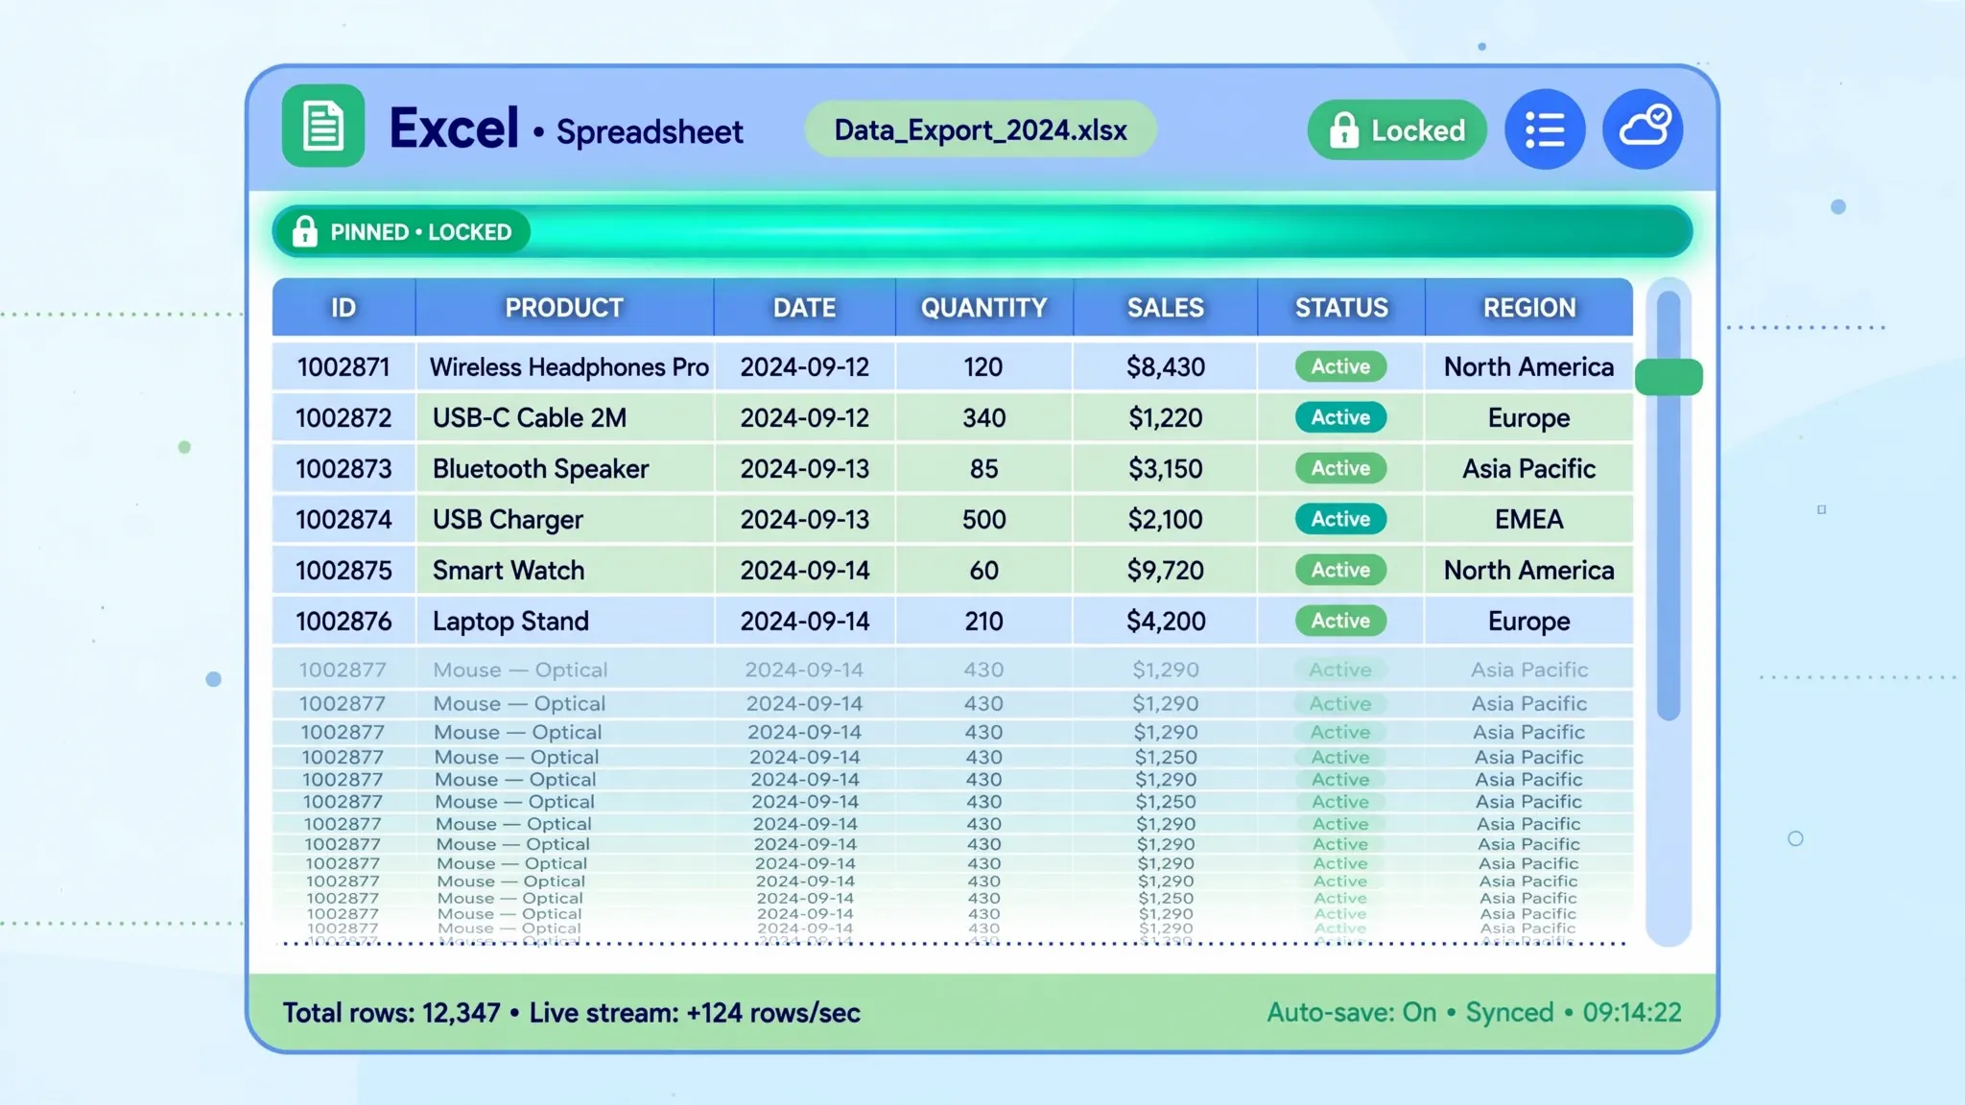Screen dimensions: 1965x1105
Task: Click the 09:14:22 timestamp
Action: coord(1632,1013)
